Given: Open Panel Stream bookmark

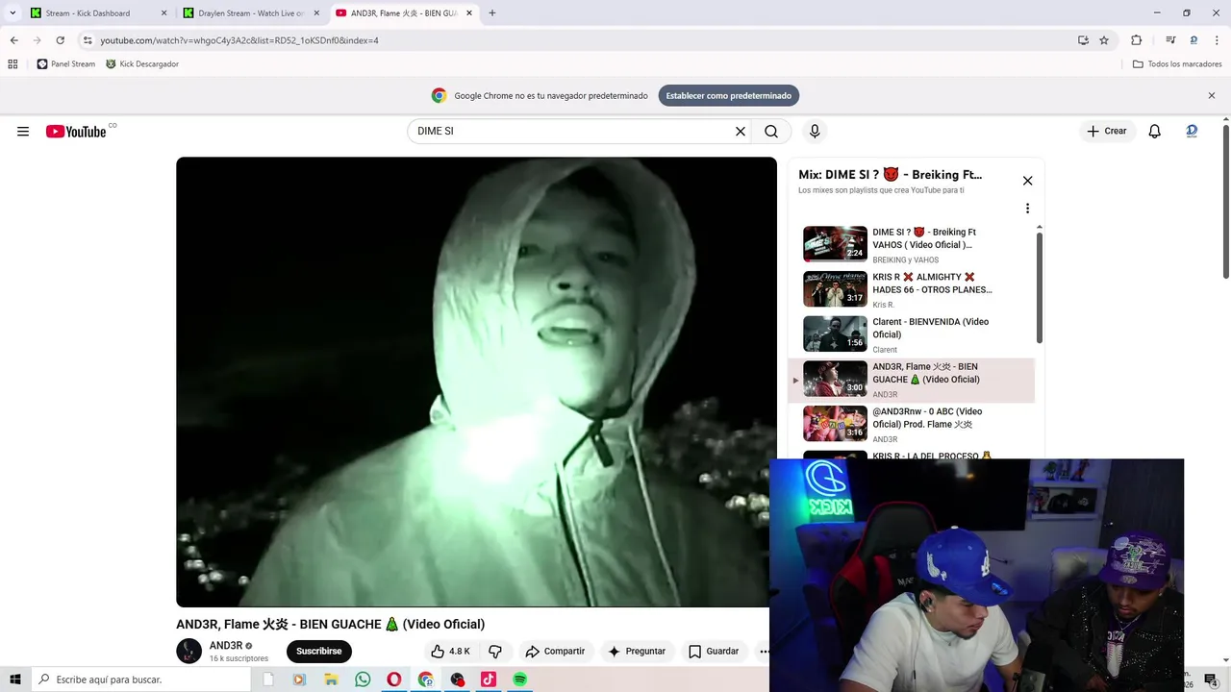Looking at the screenshot, I should click(x=66, y=64).
